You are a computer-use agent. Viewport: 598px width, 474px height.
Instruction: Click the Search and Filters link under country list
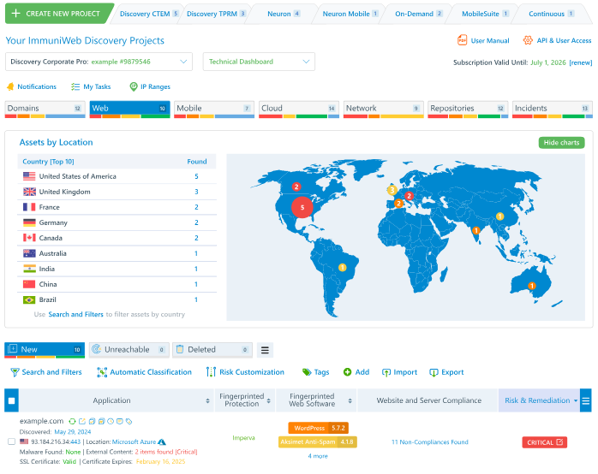click(76, 315)
